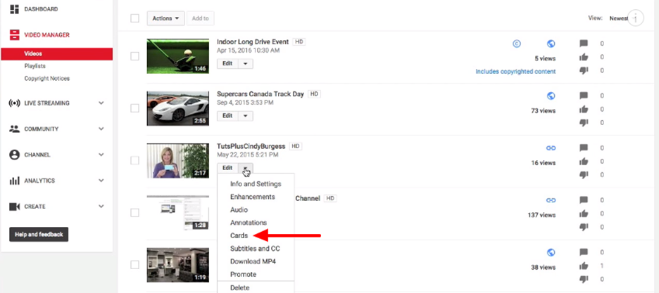
Task: Click public globe icon for Supercars Canada Track Day
Action: point(551,96)
